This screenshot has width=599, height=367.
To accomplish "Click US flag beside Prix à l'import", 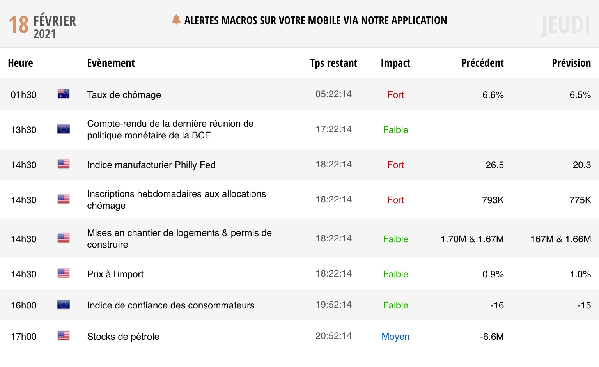I will click(64, 274).
